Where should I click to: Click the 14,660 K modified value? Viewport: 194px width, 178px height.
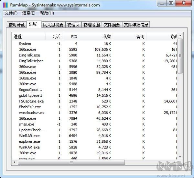point(171,101)
